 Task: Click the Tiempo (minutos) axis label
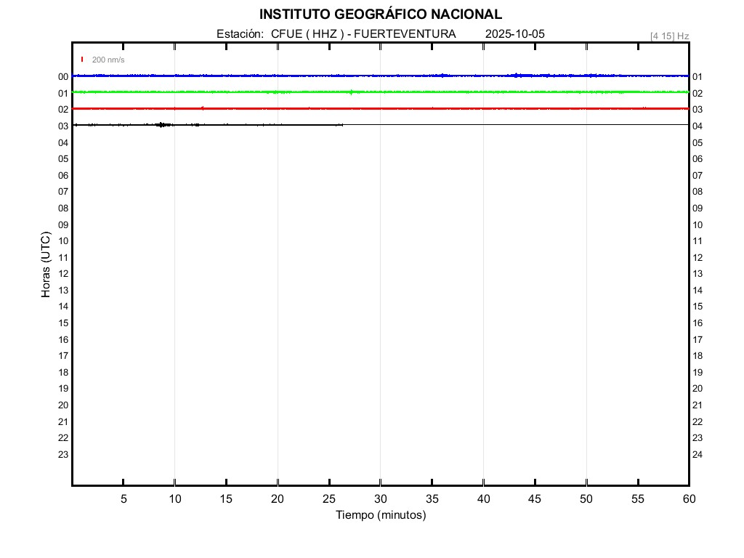click(380, 515)
